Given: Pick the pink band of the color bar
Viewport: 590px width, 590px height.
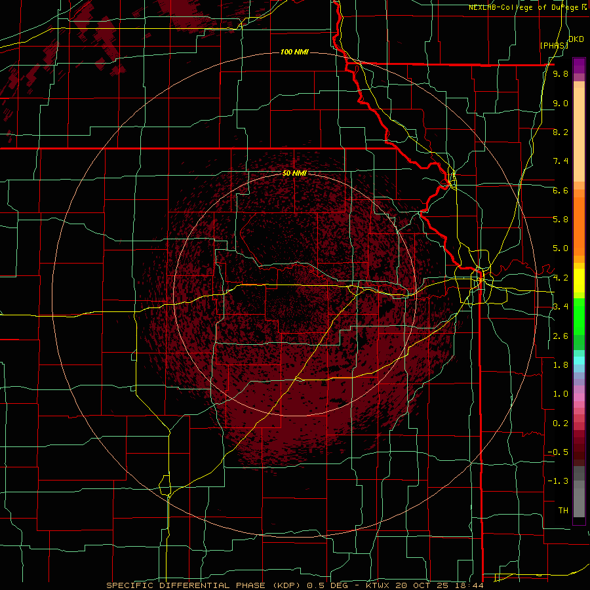Looking at the screenshot, I should pos(579,397).
